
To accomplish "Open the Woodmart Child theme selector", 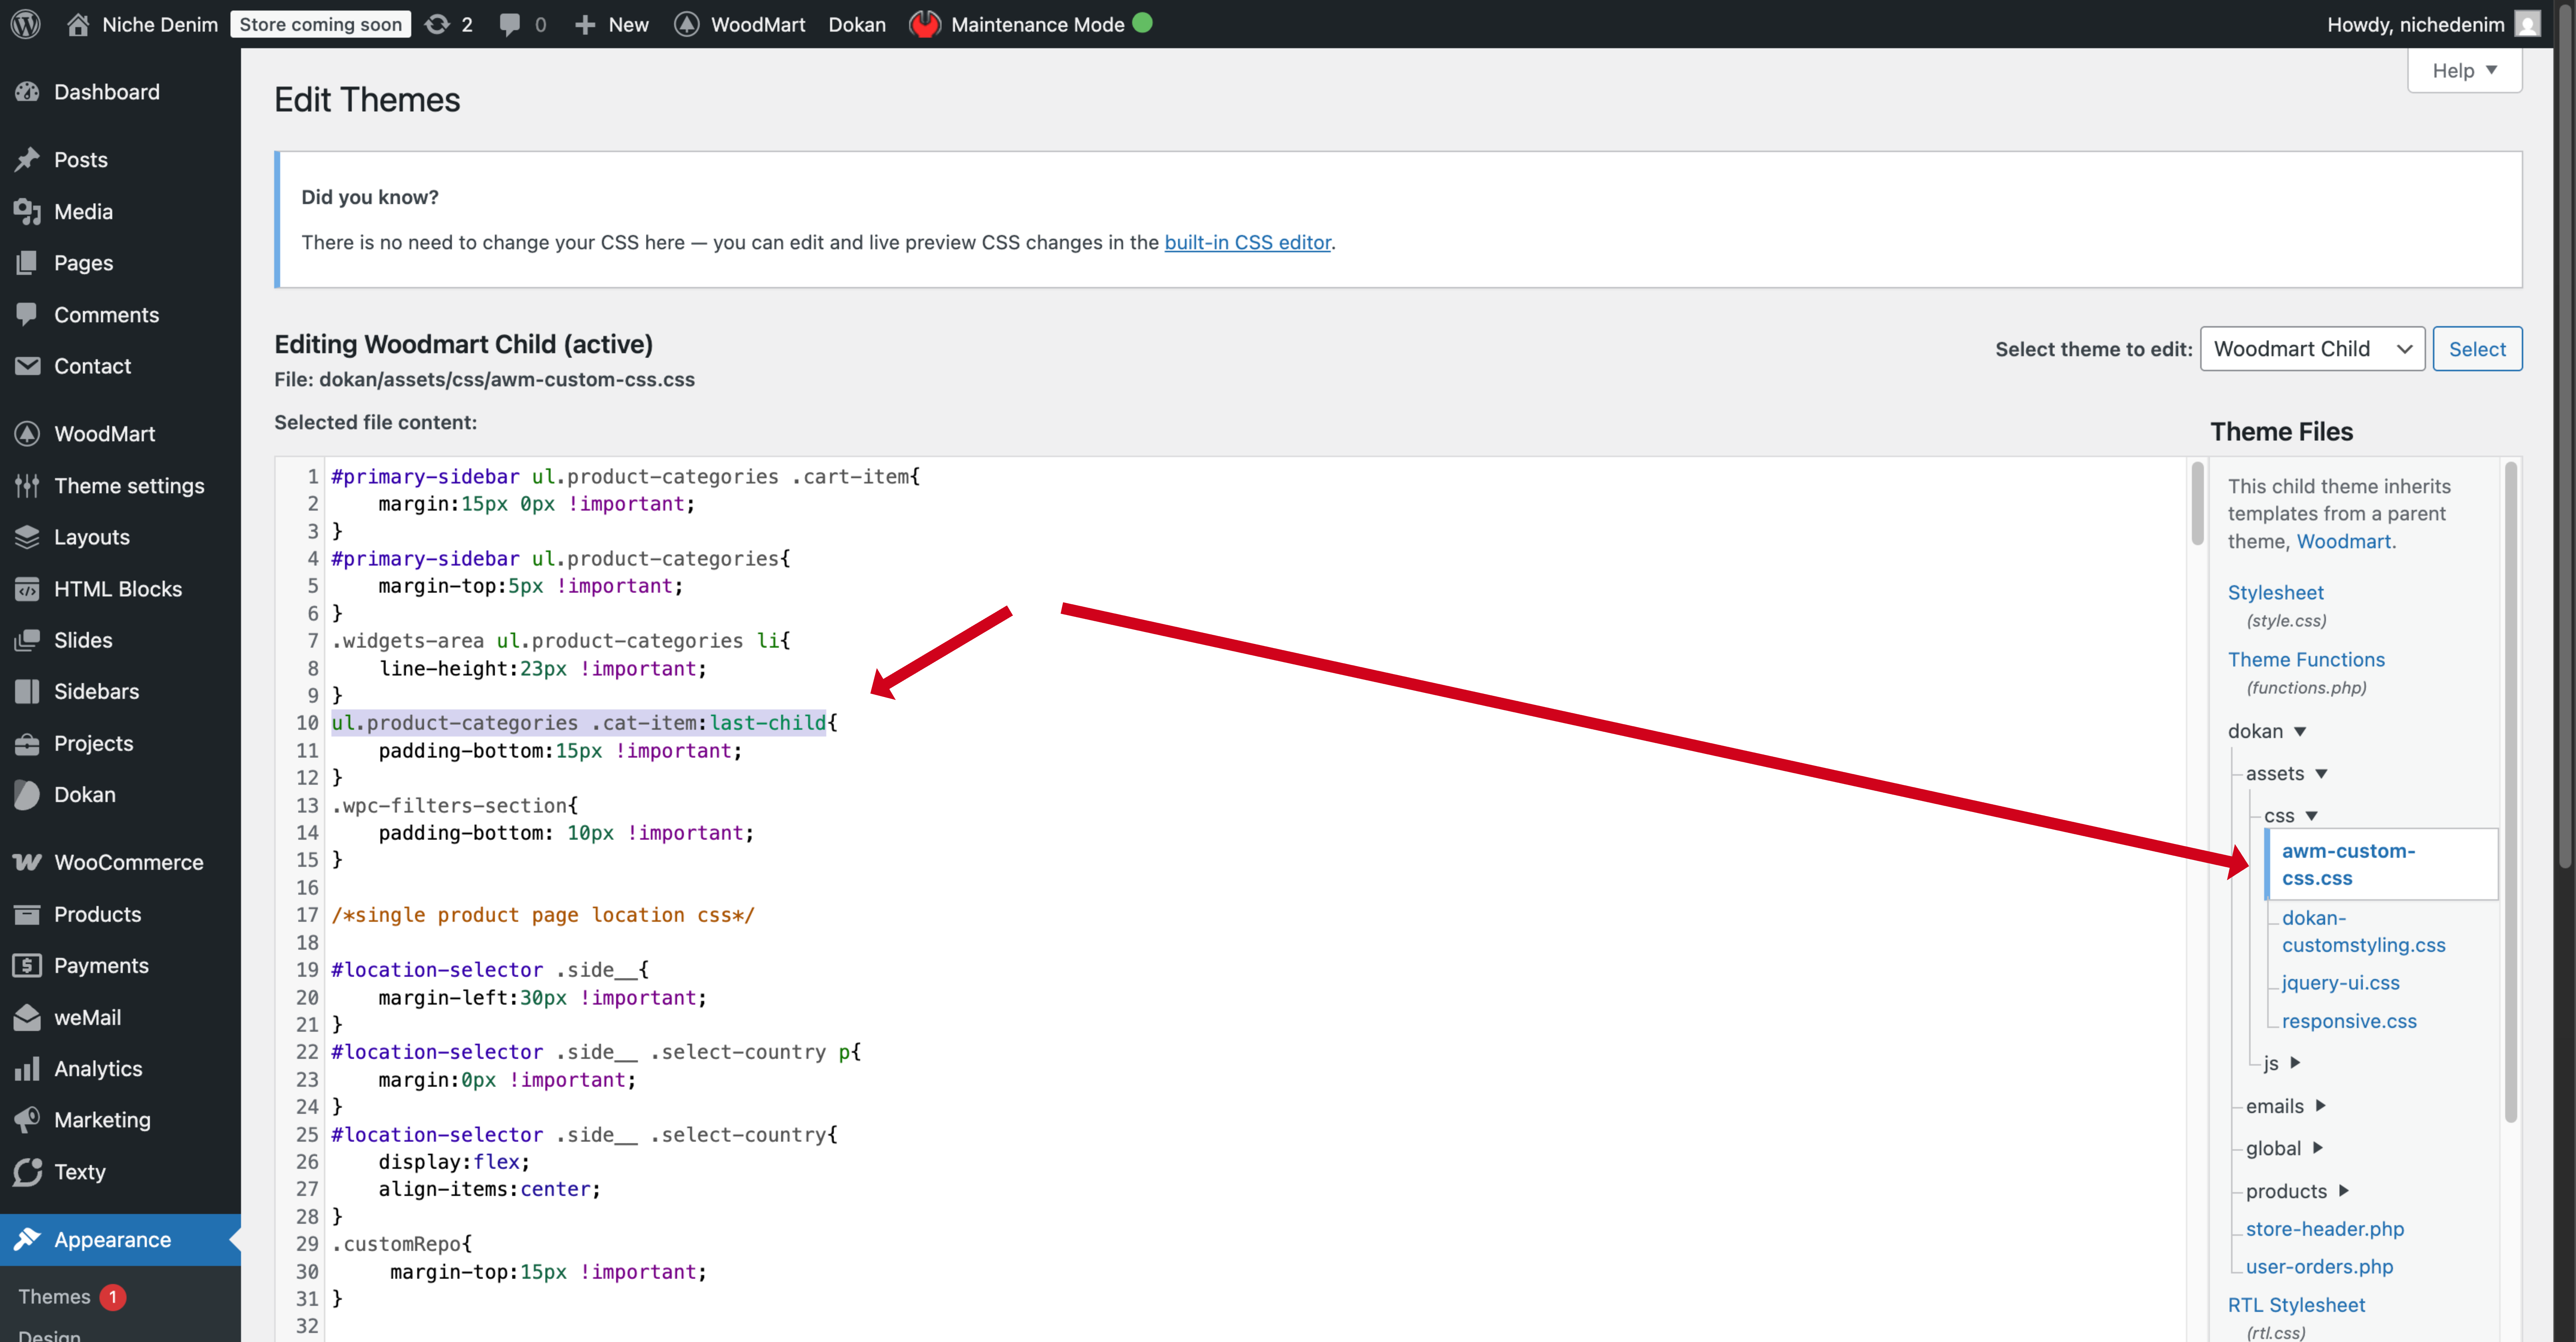I will click(2312, 349).
